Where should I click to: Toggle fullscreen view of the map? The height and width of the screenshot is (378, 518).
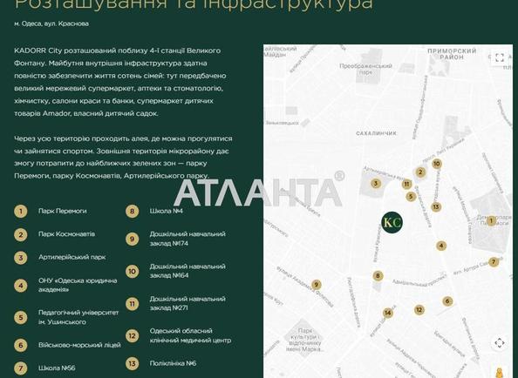coord(500,57)
